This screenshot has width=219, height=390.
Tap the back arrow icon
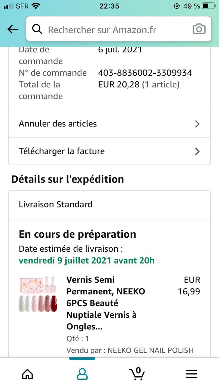point(13,30)
